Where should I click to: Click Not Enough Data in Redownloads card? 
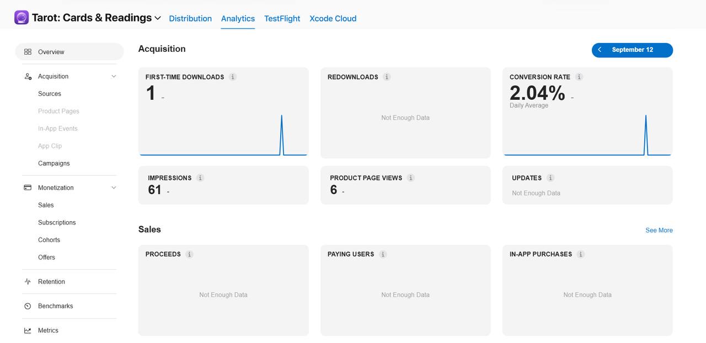point(405,118)
